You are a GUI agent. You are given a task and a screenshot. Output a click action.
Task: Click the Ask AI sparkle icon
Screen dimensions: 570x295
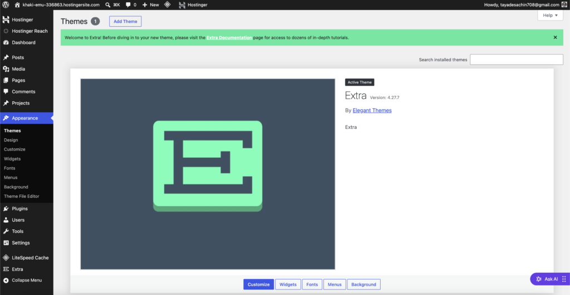[x=539, y=279]
